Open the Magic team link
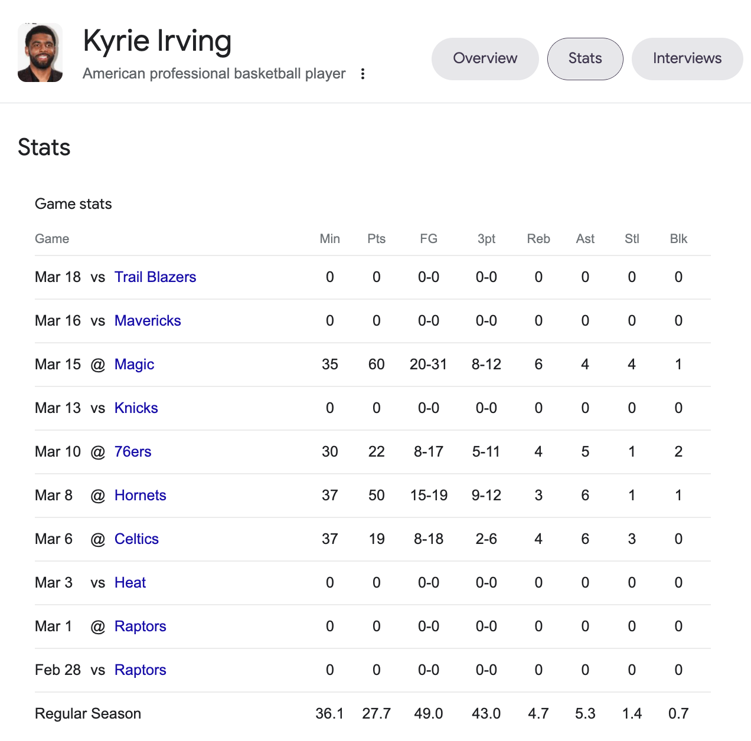 tap(134, 365)
